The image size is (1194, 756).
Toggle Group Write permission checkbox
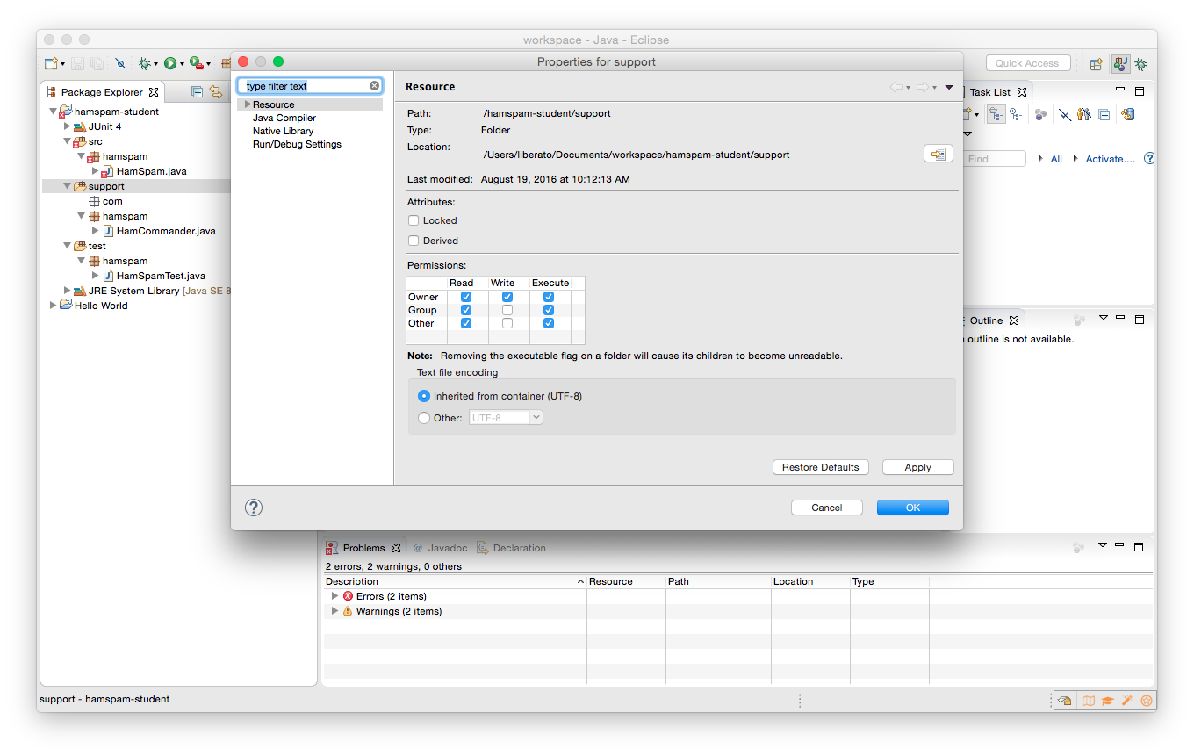click(507, 310)
